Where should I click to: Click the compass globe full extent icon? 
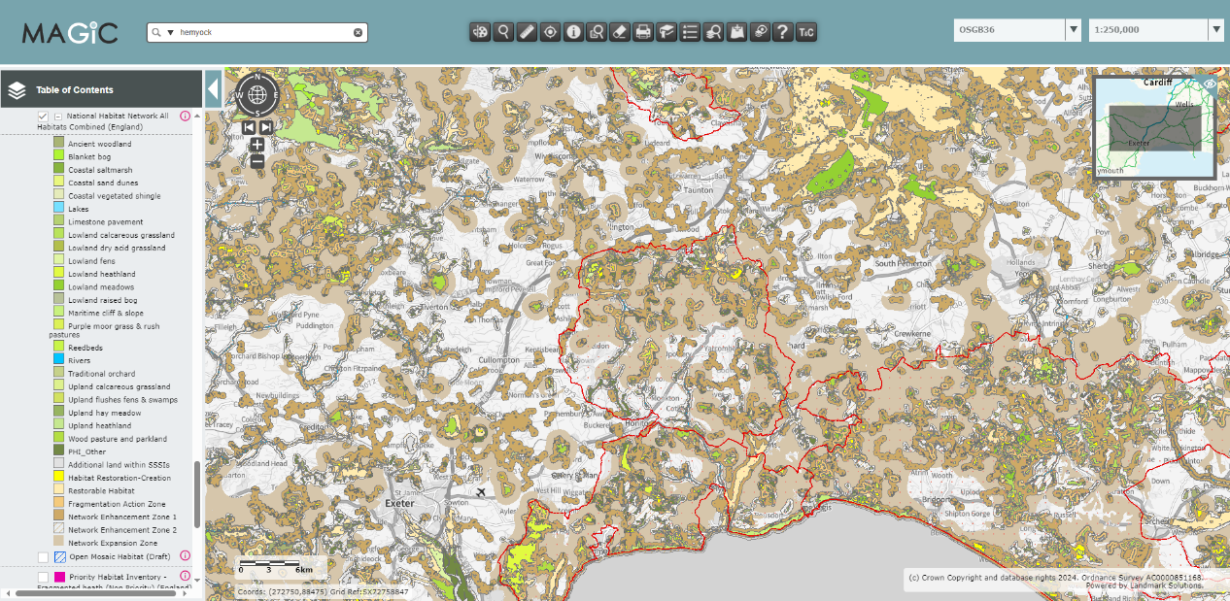(x=256, y=95)
